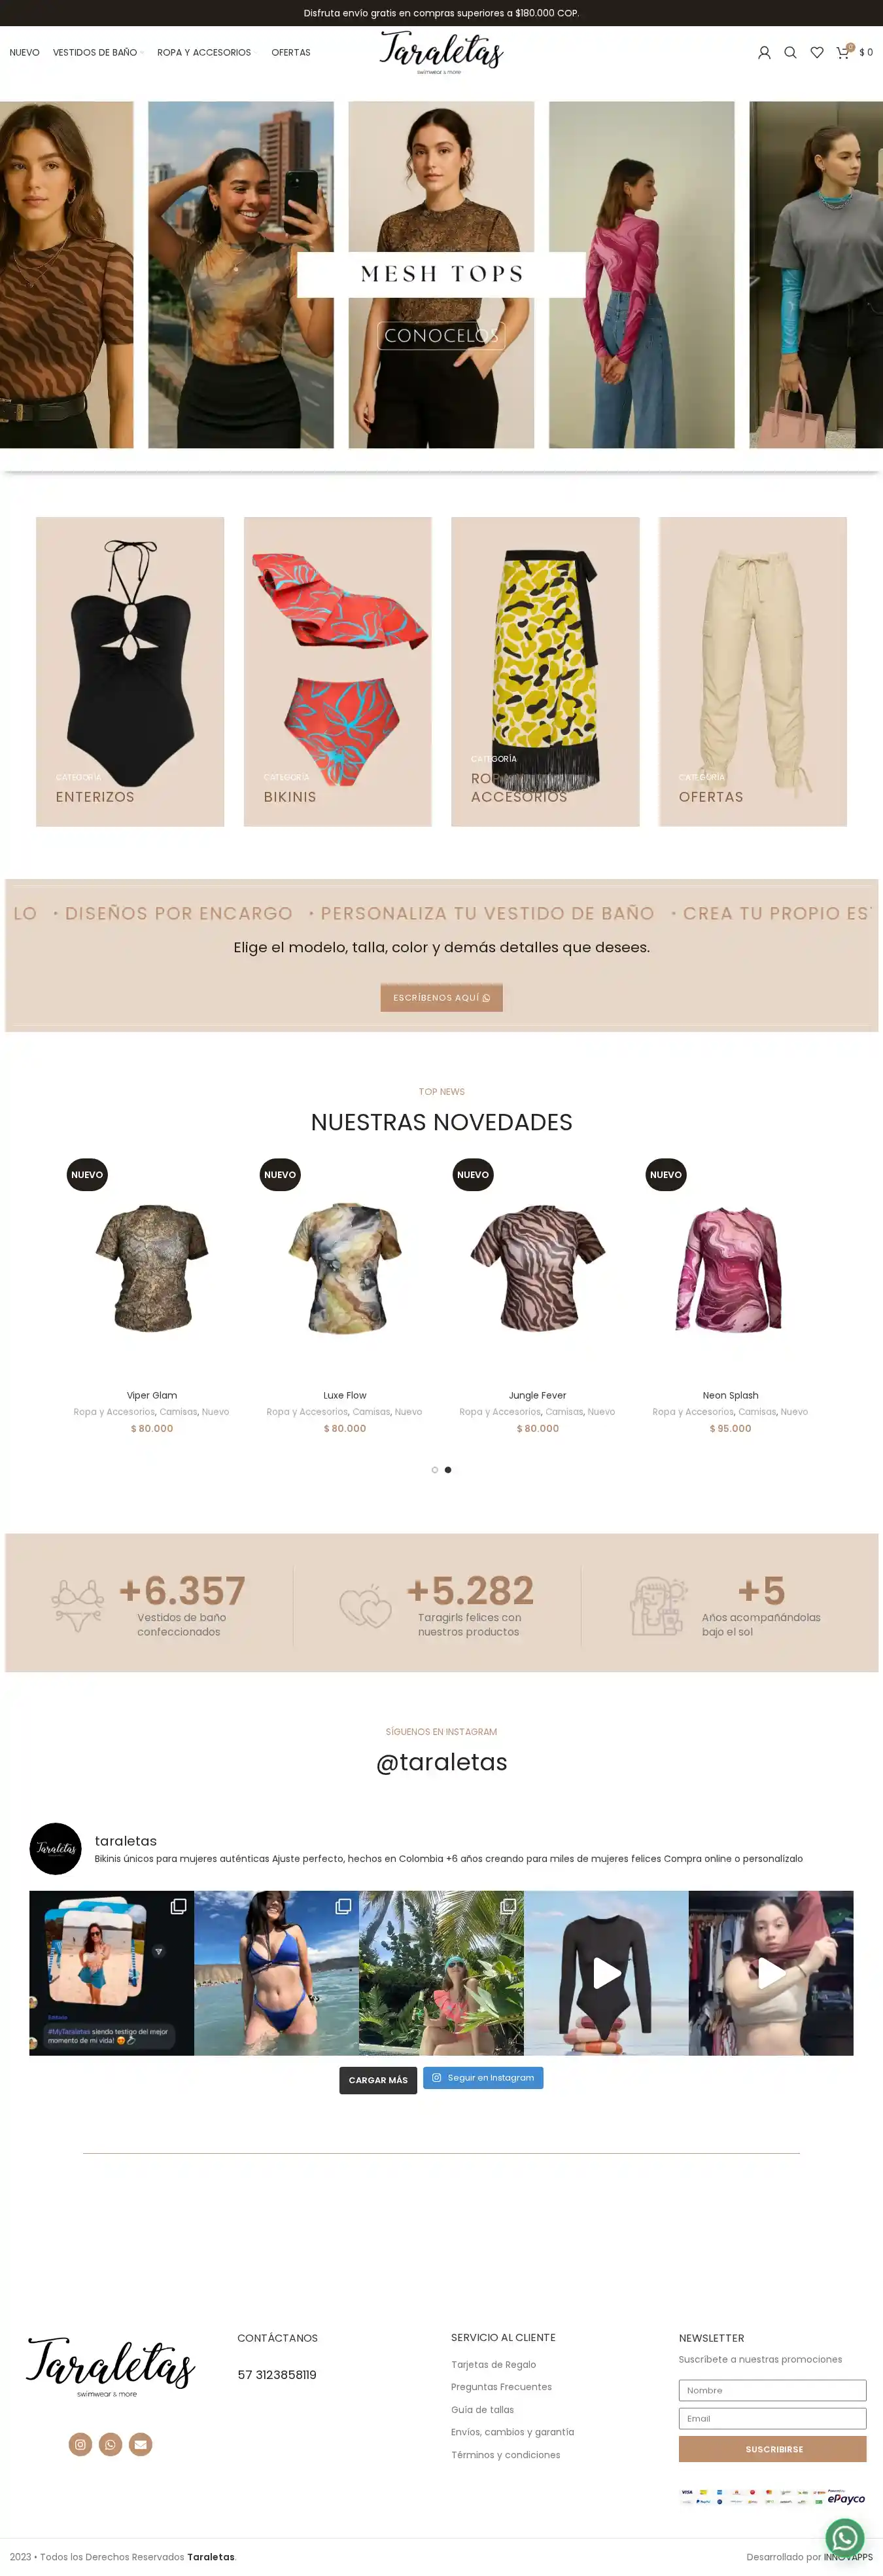Open the wishlist heart icon
This screenshot has width=883, height=2576.
[x=817, y=53]
